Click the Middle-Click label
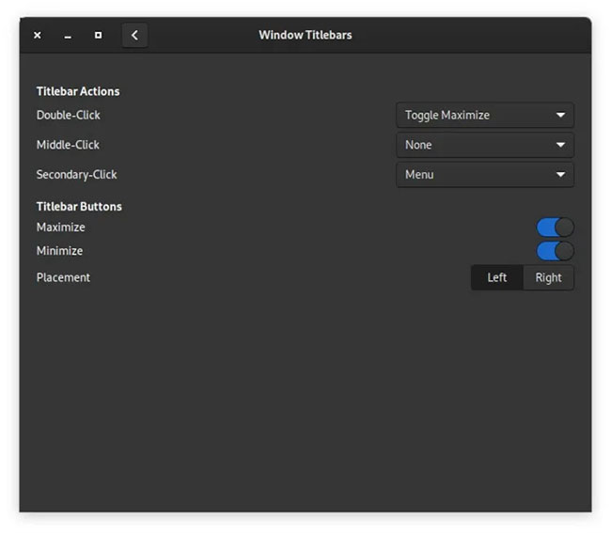Viewport: 611px width, 533px height. pyautogui.click(x=68, y=145)
